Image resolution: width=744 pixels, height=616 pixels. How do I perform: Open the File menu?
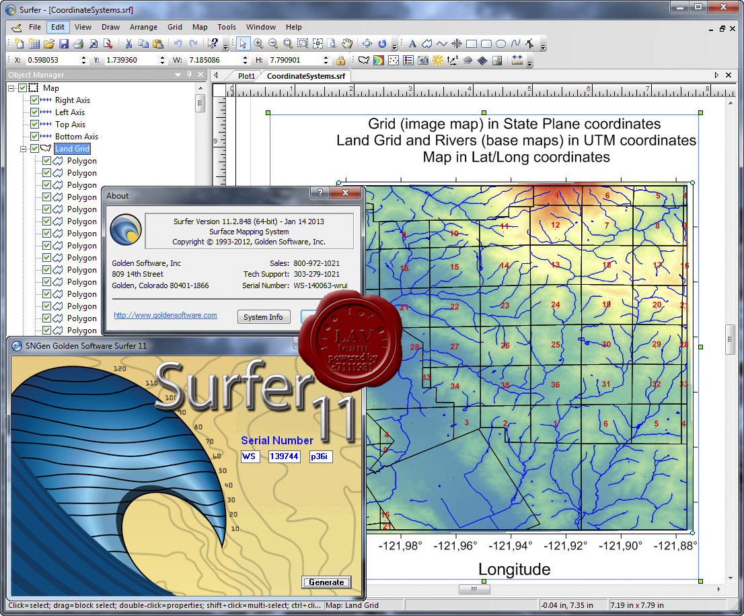coord(34,27)
